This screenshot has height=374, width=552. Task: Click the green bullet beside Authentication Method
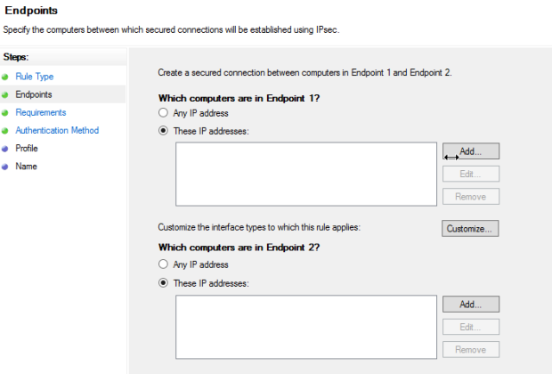5,131
